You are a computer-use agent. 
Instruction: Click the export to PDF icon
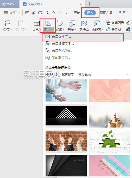click(33, 12)
